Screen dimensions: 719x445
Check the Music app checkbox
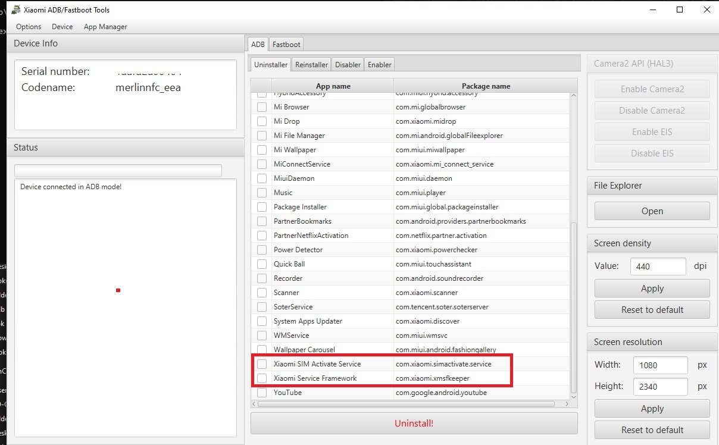tap(262, 193)
